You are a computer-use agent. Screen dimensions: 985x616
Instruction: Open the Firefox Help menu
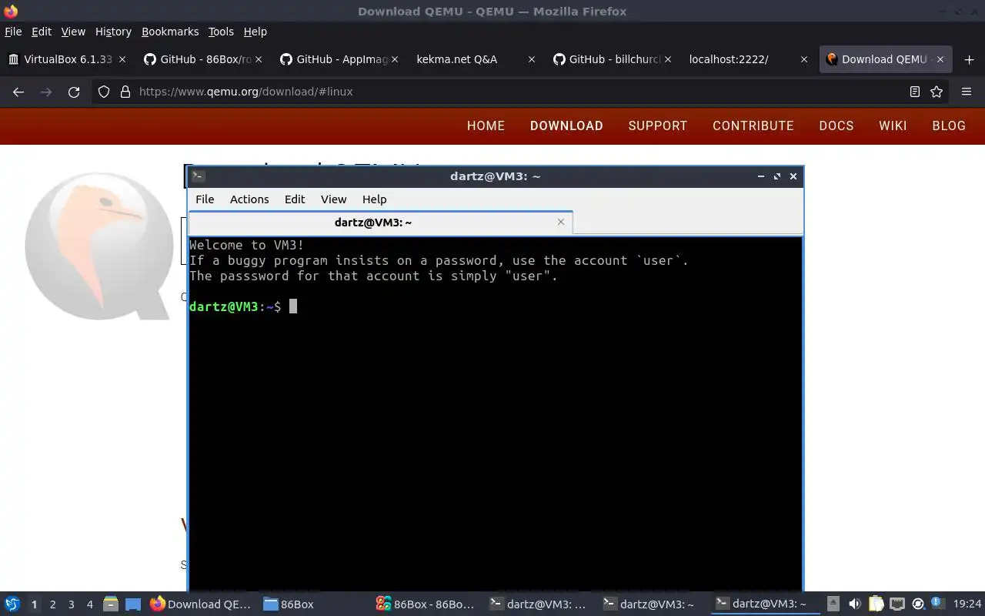point(255,32)
